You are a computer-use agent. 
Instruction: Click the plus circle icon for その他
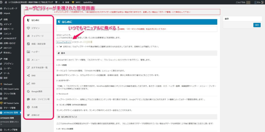click(28, 107)
